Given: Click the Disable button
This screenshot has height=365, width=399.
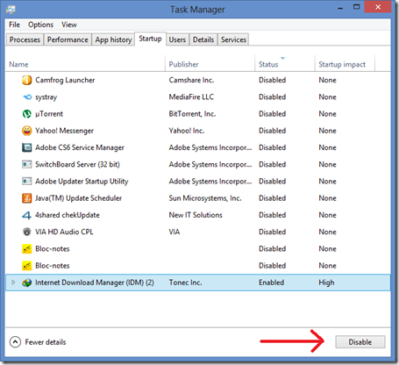Looking at the screenshot, I should [x=360, y=342].
